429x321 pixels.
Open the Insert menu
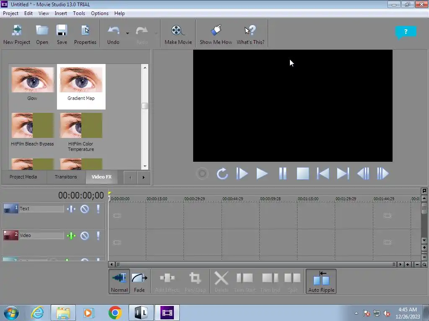(x=61, y=13)
